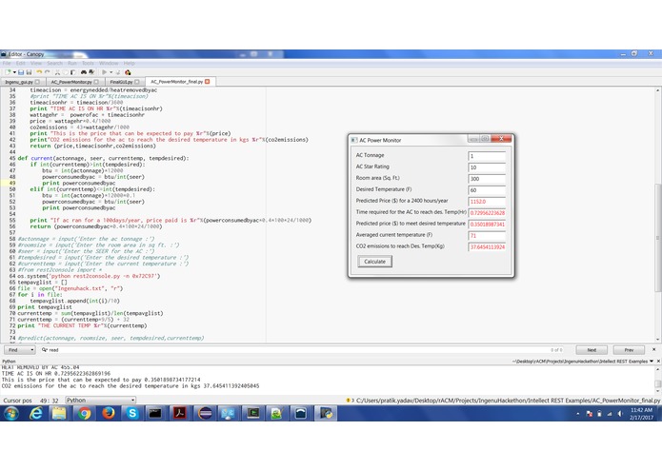This screenshot has height=470, width=662.
Task: Click the AC Tonnage input field
Action: 487,156
